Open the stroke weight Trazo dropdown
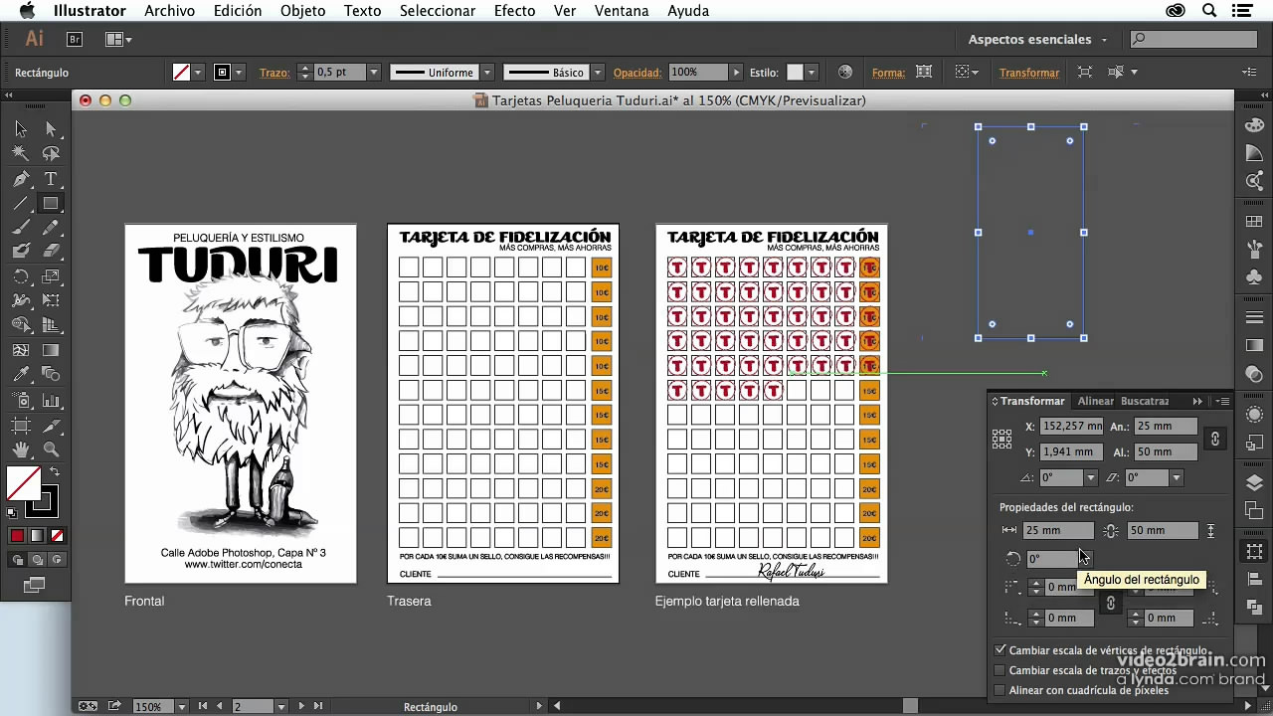The image size is (1273, 716). (x=374, y=73)
